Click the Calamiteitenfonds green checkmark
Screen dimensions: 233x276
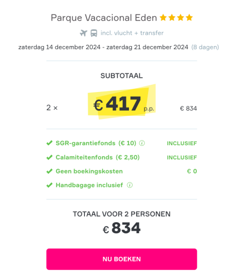pos(49,157)
